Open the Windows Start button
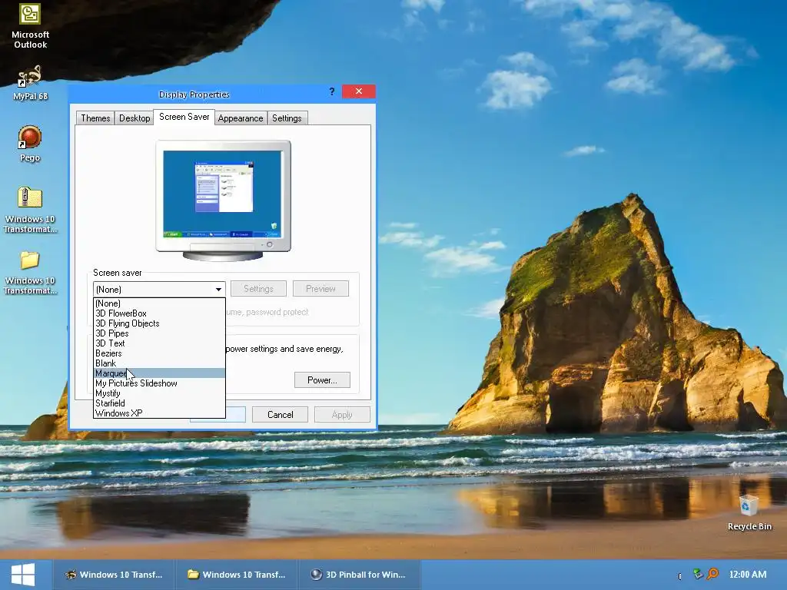The width and height of the screenshot is (787, 590). point(23,575)
